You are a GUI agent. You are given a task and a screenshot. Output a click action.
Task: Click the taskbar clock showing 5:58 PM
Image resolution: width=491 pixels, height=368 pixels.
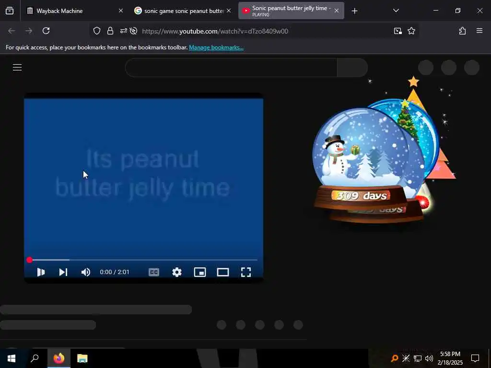tap(450, 358)
